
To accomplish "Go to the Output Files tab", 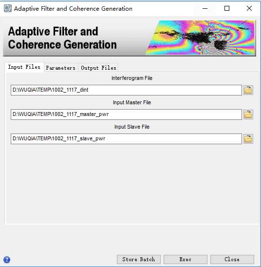I will tap(98, 68).
